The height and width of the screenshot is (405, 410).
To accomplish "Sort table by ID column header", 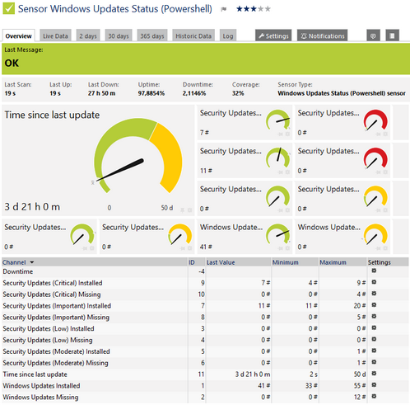I will click(192, 262).
